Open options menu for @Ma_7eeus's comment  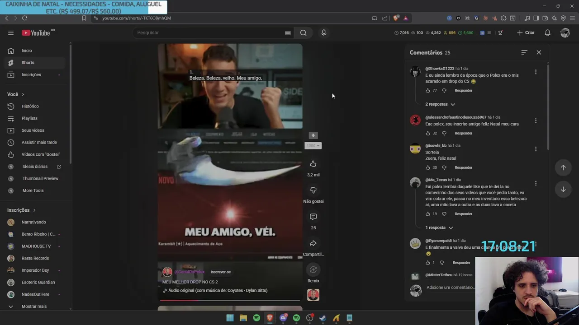click(536, 183)
